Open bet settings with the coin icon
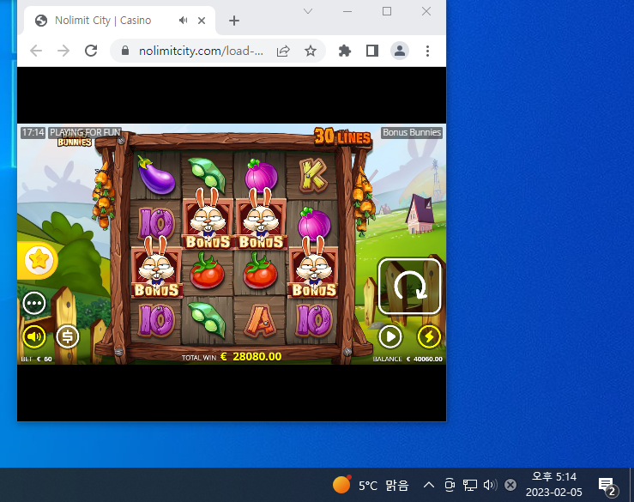The width and height of the screenshot is (634, 502). (68, 336)
